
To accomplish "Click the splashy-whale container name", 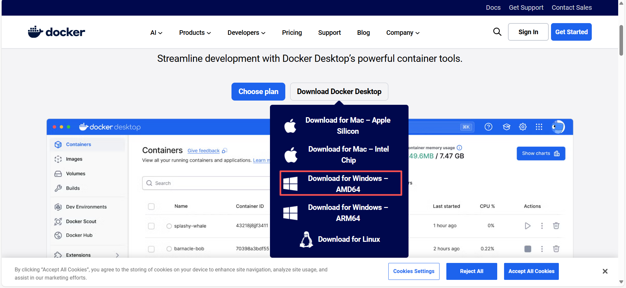I will click(x=190, y=226).
